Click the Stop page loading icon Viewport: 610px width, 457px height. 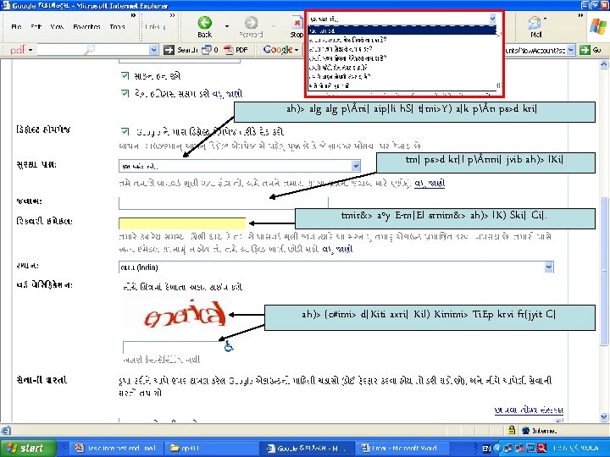(x=297, y=23)
